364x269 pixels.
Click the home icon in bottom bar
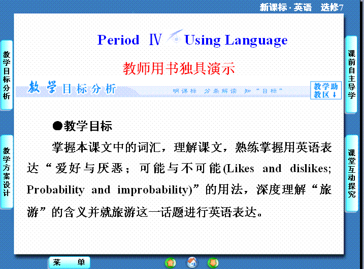192,262
